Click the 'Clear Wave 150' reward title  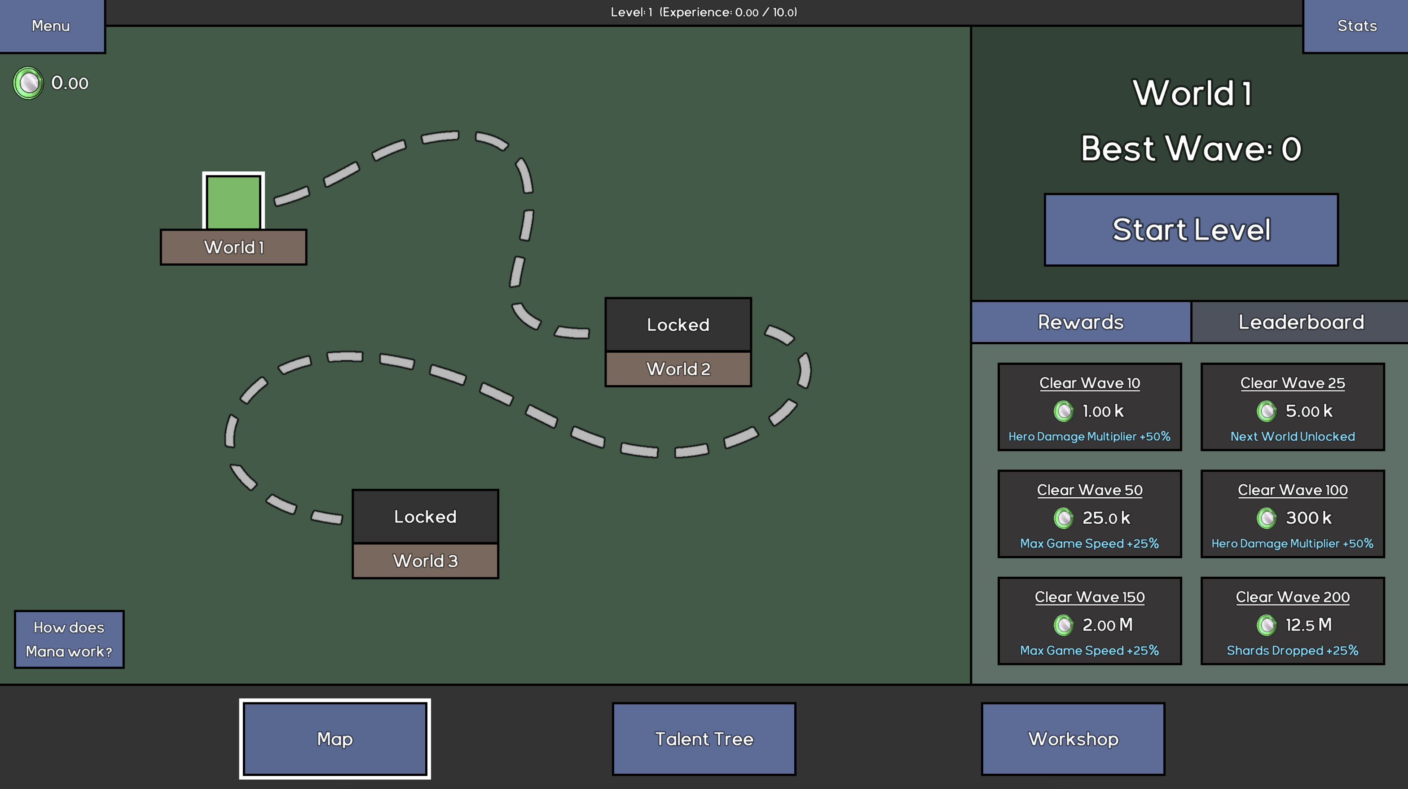1089,597
